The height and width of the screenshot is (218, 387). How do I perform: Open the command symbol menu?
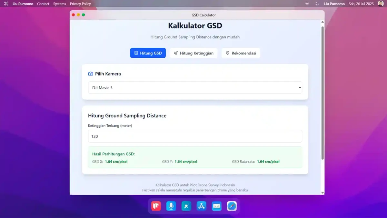pos(6,4)
